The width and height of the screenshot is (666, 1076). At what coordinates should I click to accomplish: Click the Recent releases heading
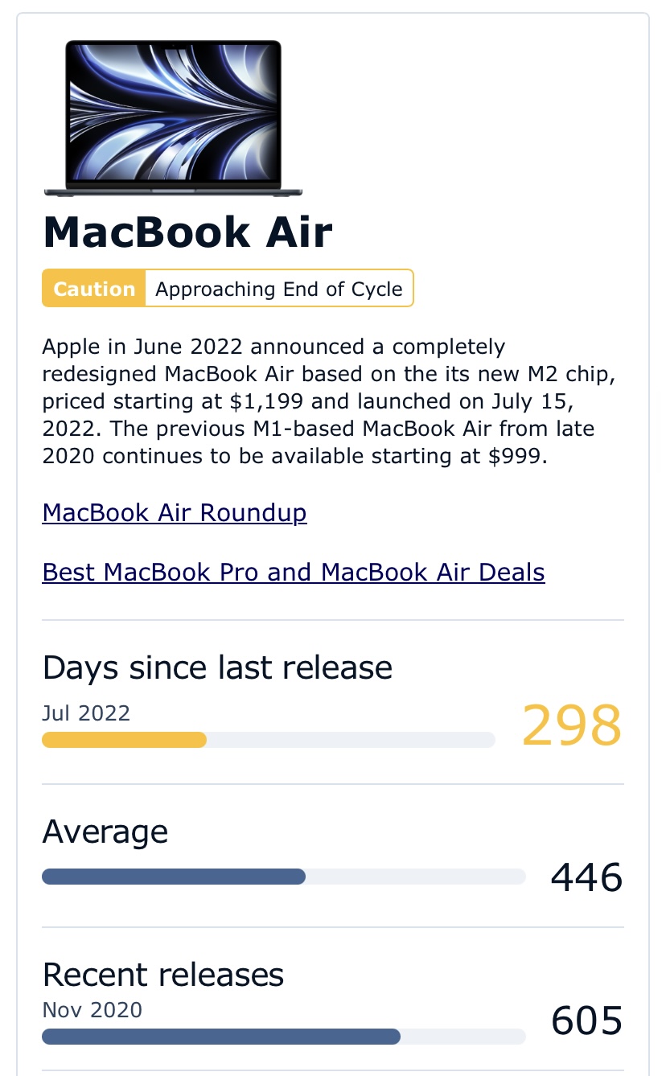(x=163, y=975)
